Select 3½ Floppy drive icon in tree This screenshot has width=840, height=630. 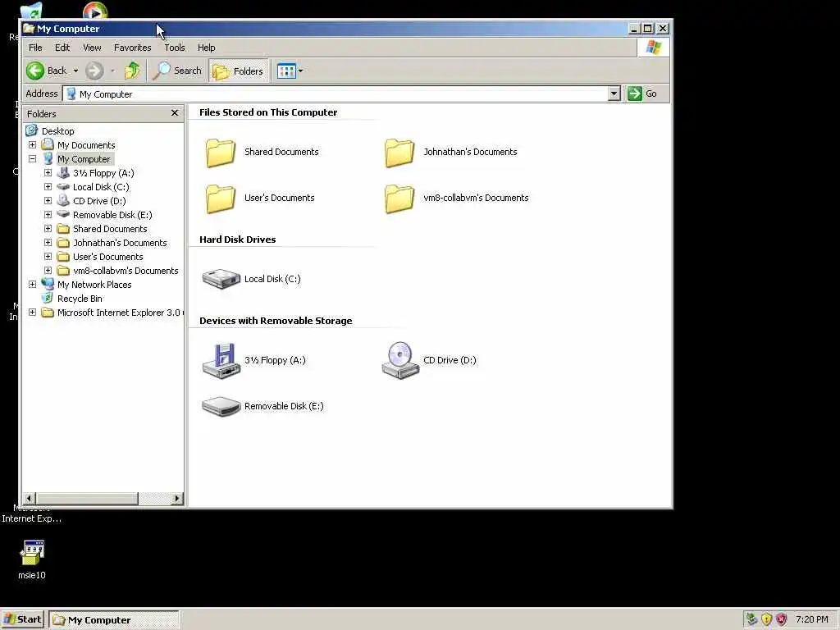tap(63, 172)
